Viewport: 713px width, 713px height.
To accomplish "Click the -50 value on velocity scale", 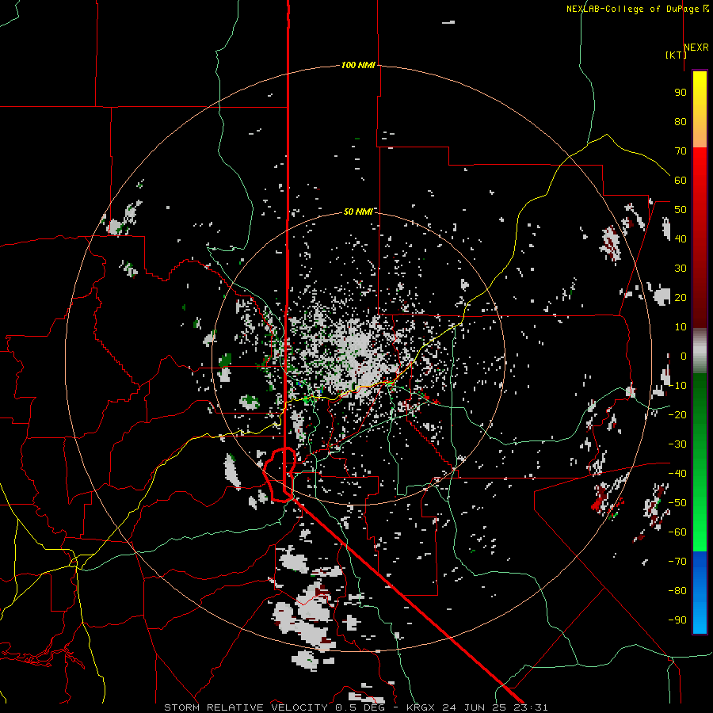I will 677,503.
